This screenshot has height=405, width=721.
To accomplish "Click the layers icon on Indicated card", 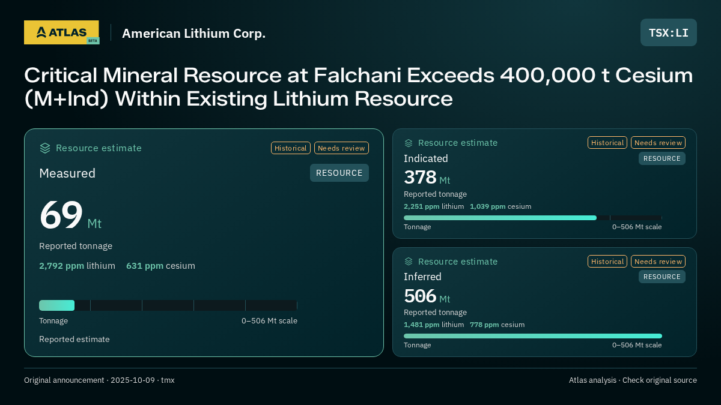I will [409, 143].
